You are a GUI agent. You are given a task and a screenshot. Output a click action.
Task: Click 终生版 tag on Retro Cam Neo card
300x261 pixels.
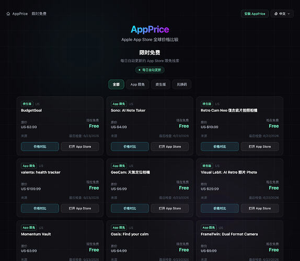(207, 104)
